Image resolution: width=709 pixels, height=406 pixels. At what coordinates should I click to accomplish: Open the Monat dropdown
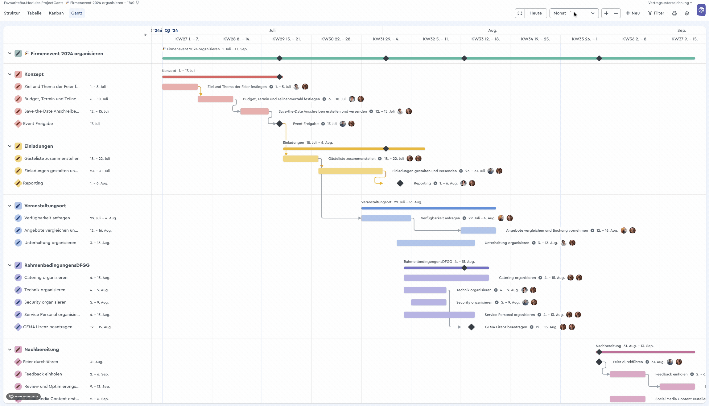click(x=575, y=13)
